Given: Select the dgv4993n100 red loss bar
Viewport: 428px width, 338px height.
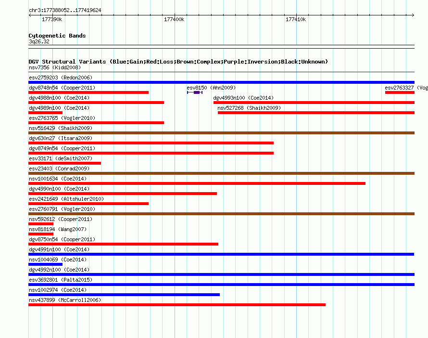Looking at the screenshot, I should [314, 103].
